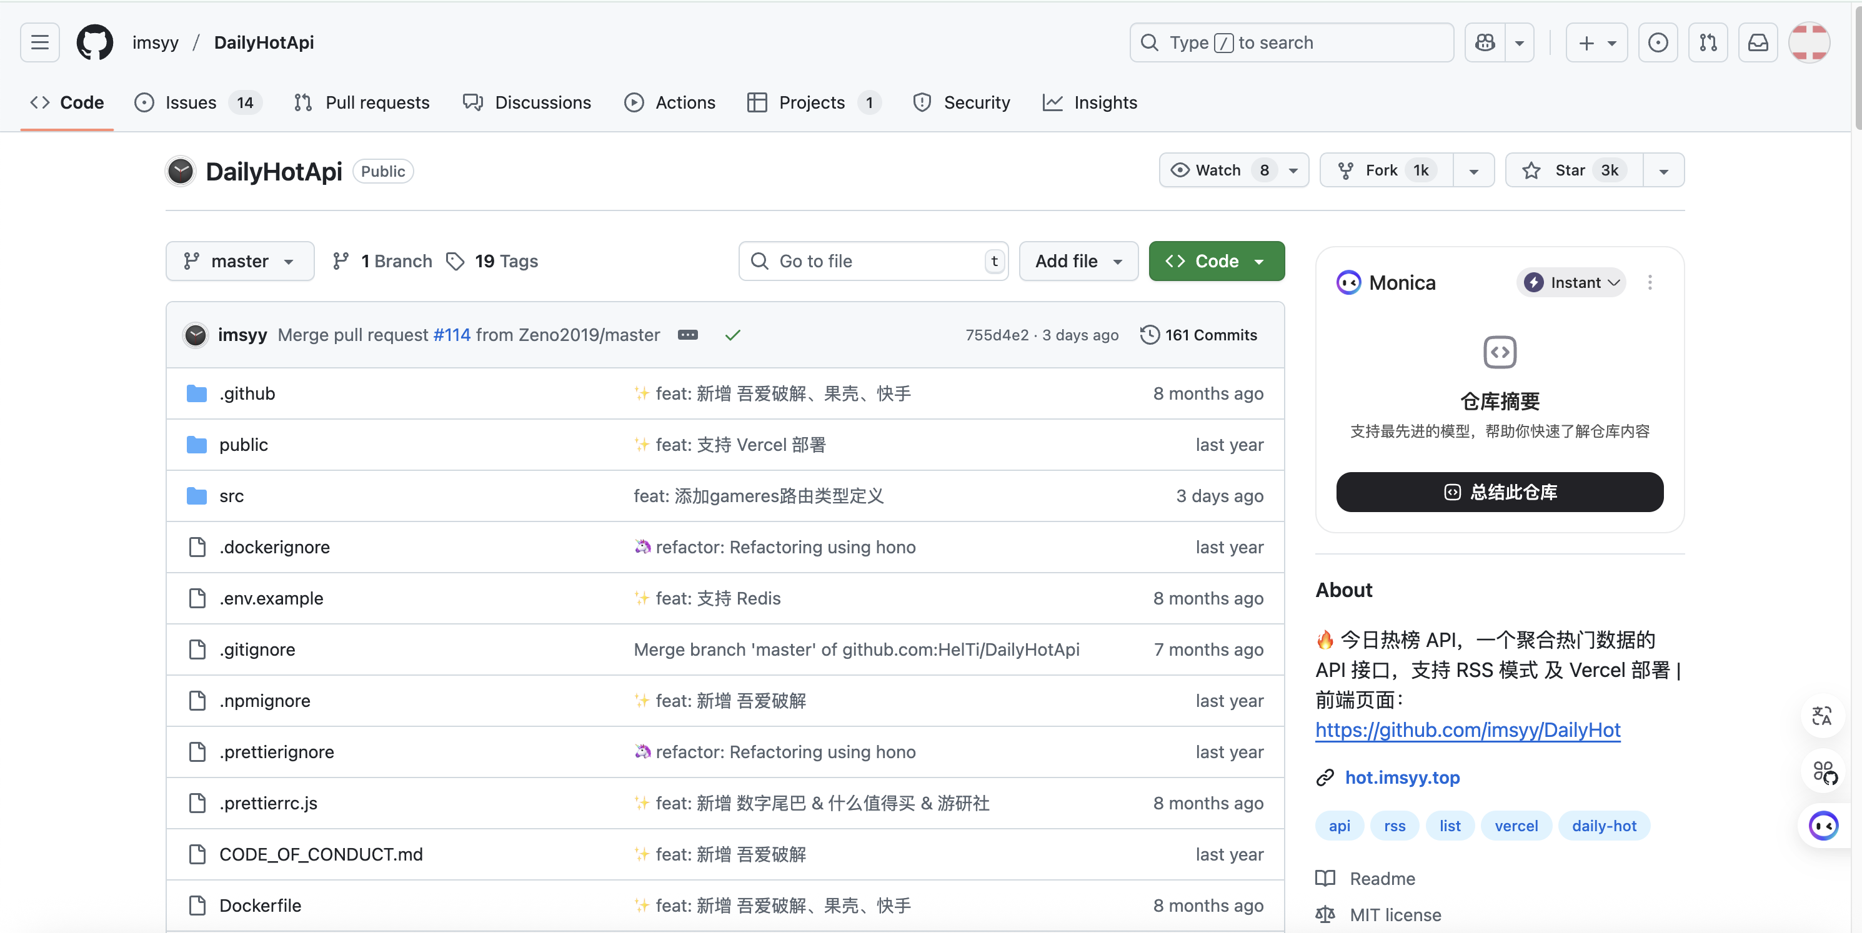Screen dimensions: 1862x933
Task: Click the 总结此仓库 summarize button
Action: click(1500, 491)
